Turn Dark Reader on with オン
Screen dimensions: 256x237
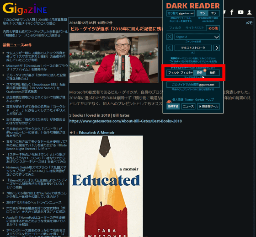pos(203,13)
